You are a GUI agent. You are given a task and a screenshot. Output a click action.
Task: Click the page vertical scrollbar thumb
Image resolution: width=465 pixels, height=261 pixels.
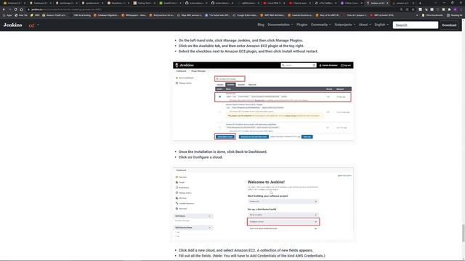[463, 233]
